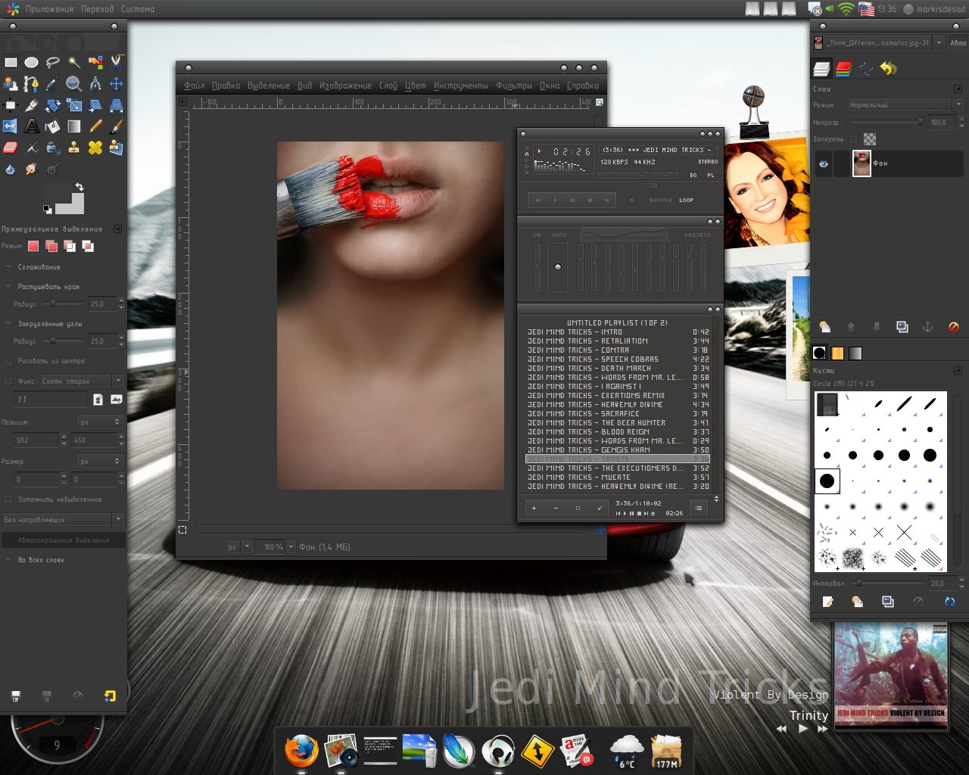The image size is (969, 775).
Task: Open the Инструменты menu
Action: [x=461, y=86]
